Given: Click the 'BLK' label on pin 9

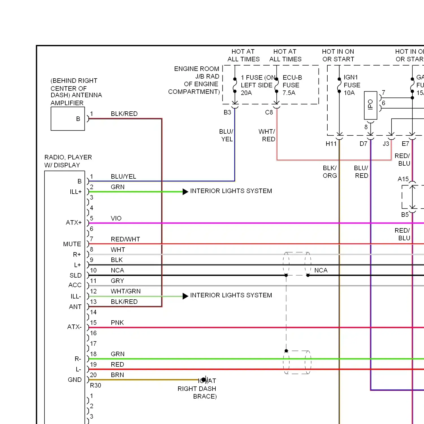Looking at the screenshot, I should point(117,260).
